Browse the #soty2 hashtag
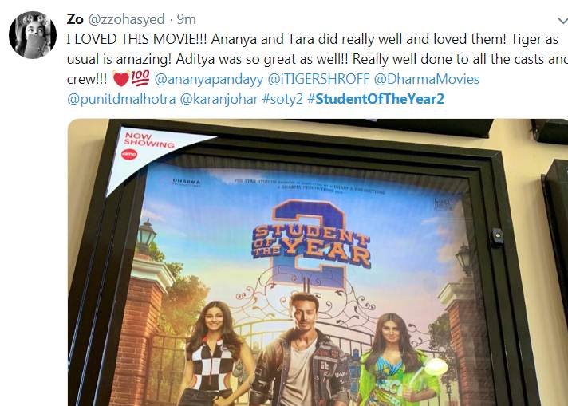The width and height of the screenshot is (568, 406). click(282, 99)
